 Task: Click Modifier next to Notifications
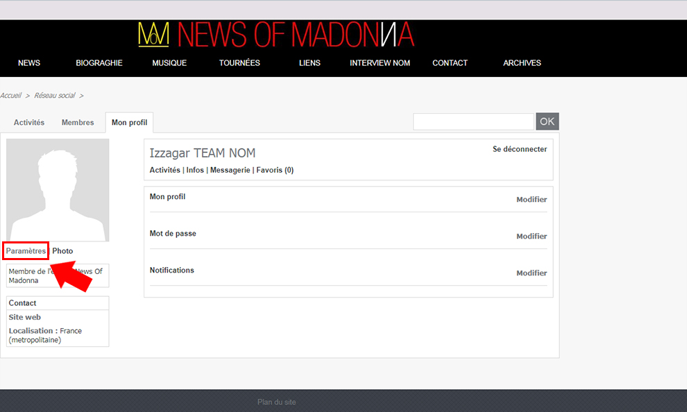[x=531, y=273]
